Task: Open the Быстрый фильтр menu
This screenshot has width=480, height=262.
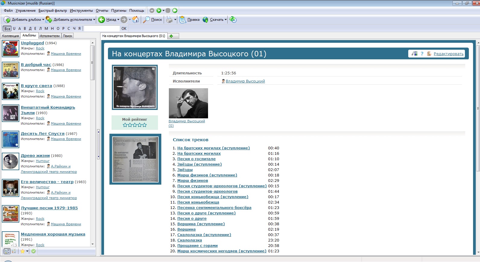Action: point(53,11)
